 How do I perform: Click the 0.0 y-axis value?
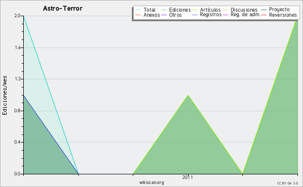(x=17, y=174)
